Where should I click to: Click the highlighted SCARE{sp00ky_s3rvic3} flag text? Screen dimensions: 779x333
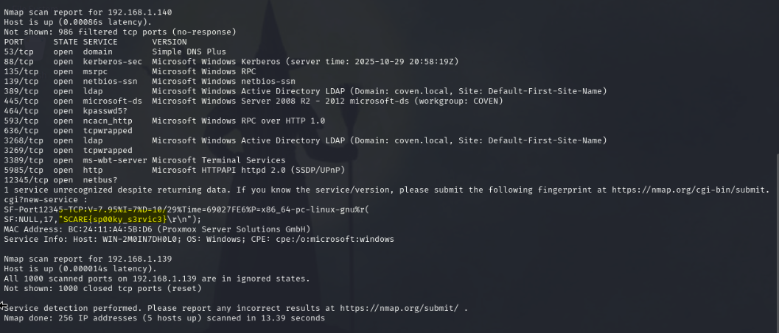pyautogui.click(x=113, y=219)
